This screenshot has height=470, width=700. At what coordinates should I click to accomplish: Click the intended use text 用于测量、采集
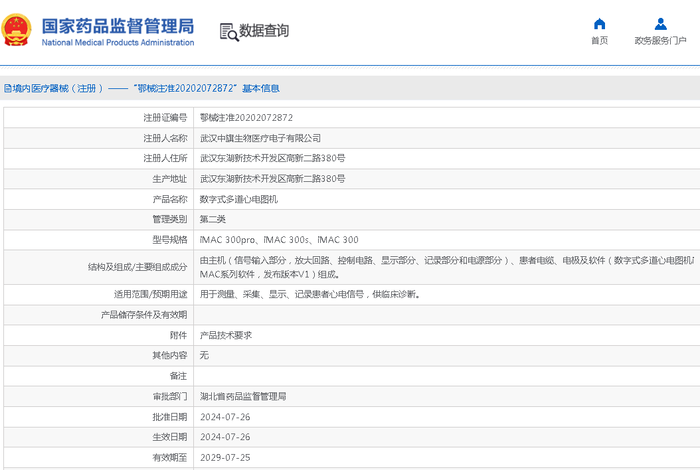pos(310,294)
